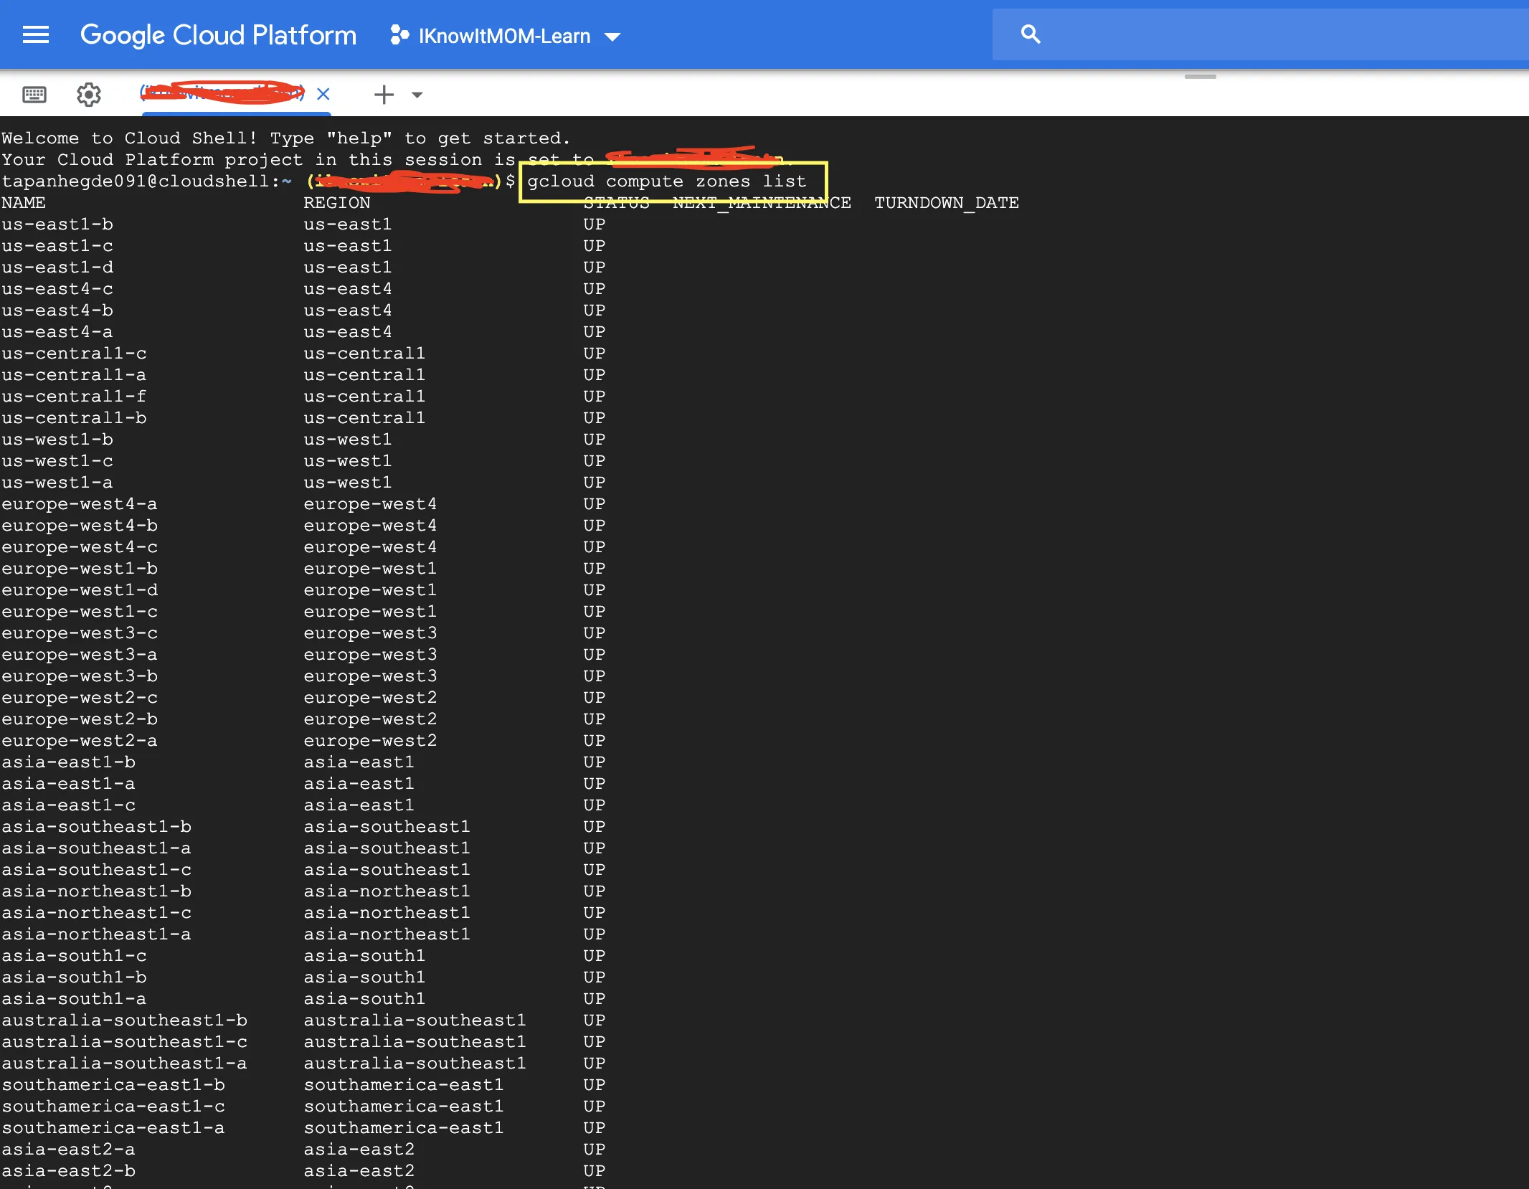Click the IKnowItMOM-Learn project name
The width and height of the screenshot is (1529, 1189).
pyautogui.click(x=504, y=36)
